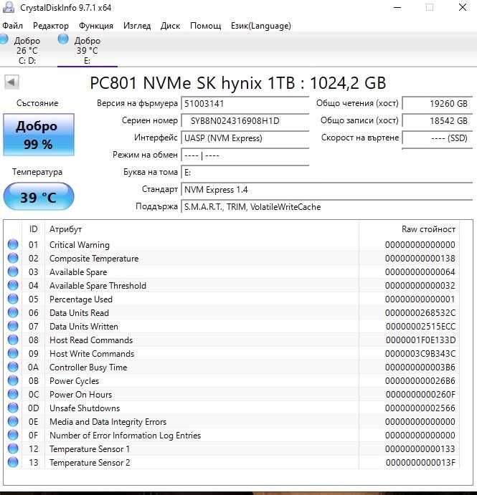Image resolution: width=477 pixels, height=495 pixels.
Task: Click the interface field UASP (NVM Express)
Action: pyautogui.click(x=245, y=138)
